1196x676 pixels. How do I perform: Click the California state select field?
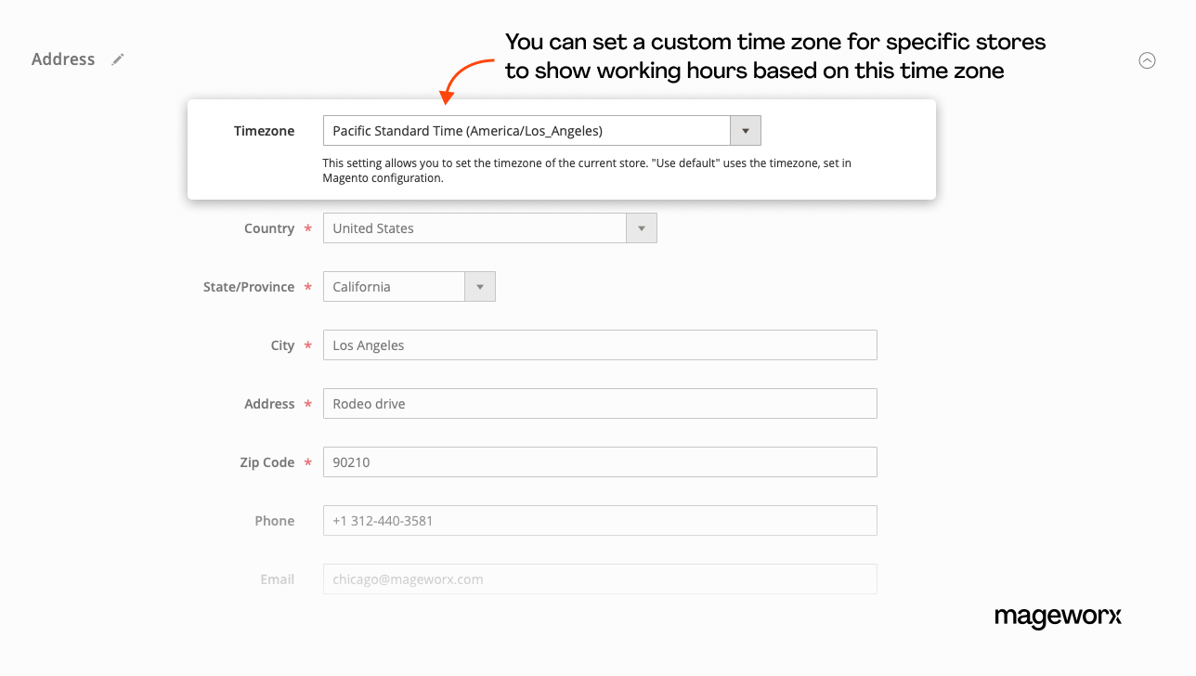point(394,287)
